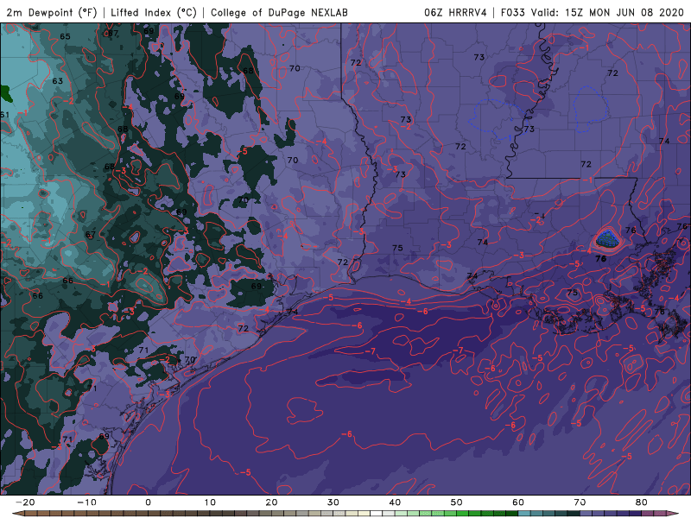Click the 'F033' forecast hour text
This screenshot has height=518, width=691.
click(512, 13)
